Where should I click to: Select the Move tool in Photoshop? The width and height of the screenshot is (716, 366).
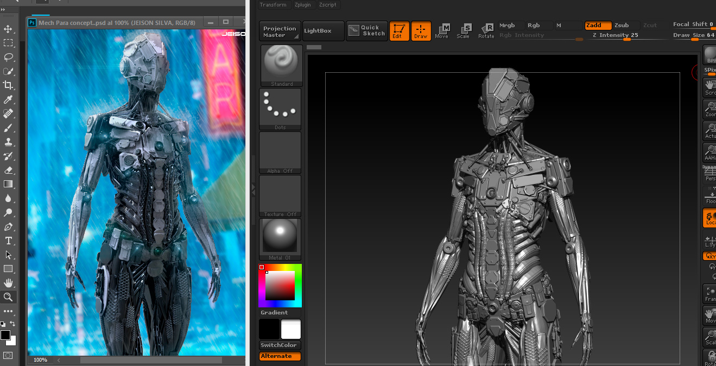point(8,29)
